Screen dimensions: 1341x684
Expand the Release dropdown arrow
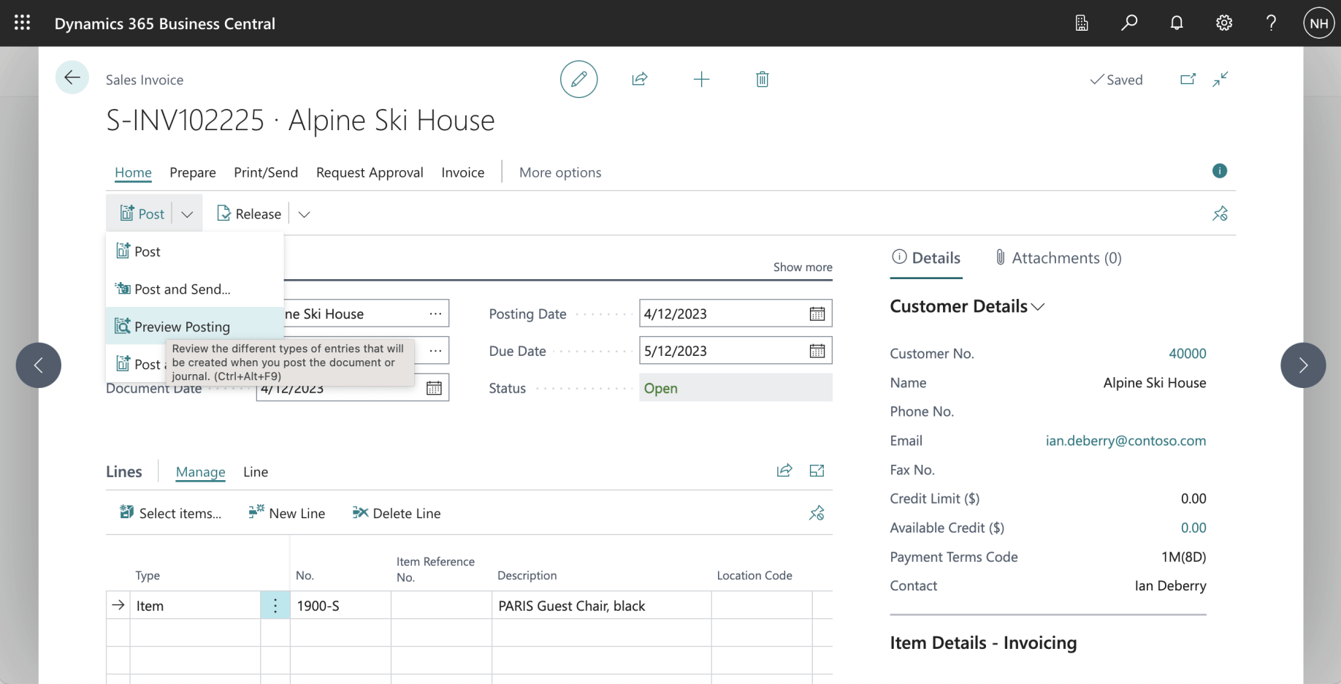[305, 214]
